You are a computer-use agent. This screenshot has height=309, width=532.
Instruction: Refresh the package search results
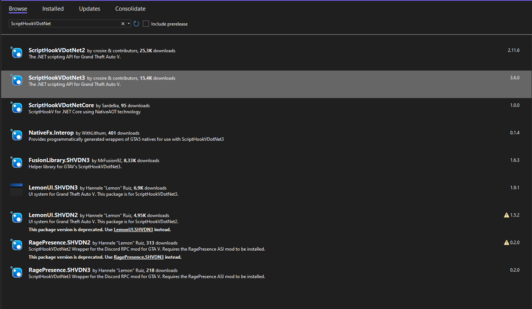click(x=136, y=24)
